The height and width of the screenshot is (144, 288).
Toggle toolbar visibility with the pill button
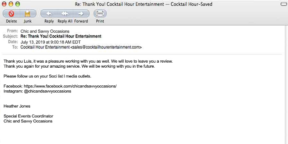pyautogui.click(x=283, y=4)
